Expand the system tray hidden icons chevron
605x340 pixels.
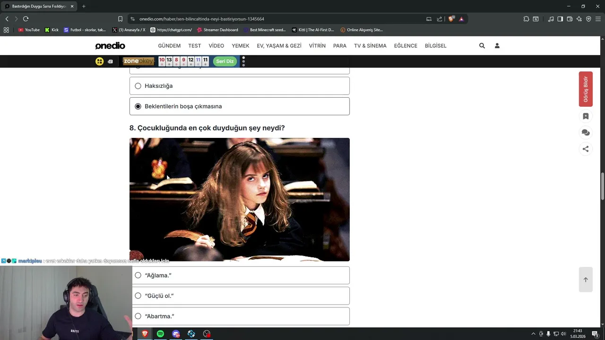[534, 334]
